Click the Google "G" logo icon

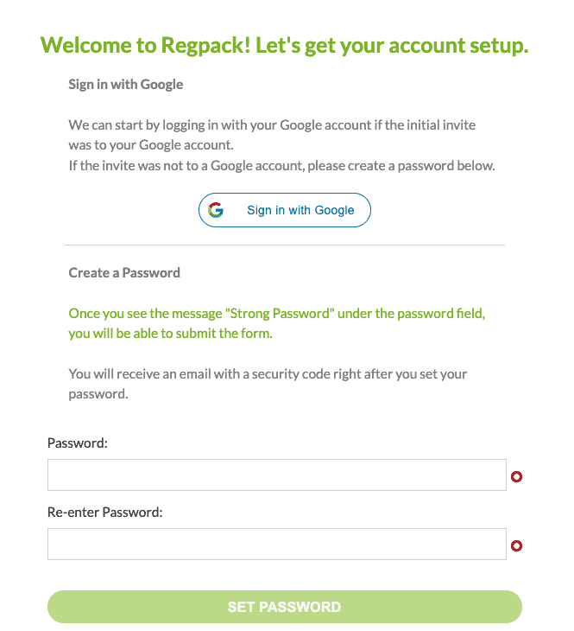[x=216, y=210]
